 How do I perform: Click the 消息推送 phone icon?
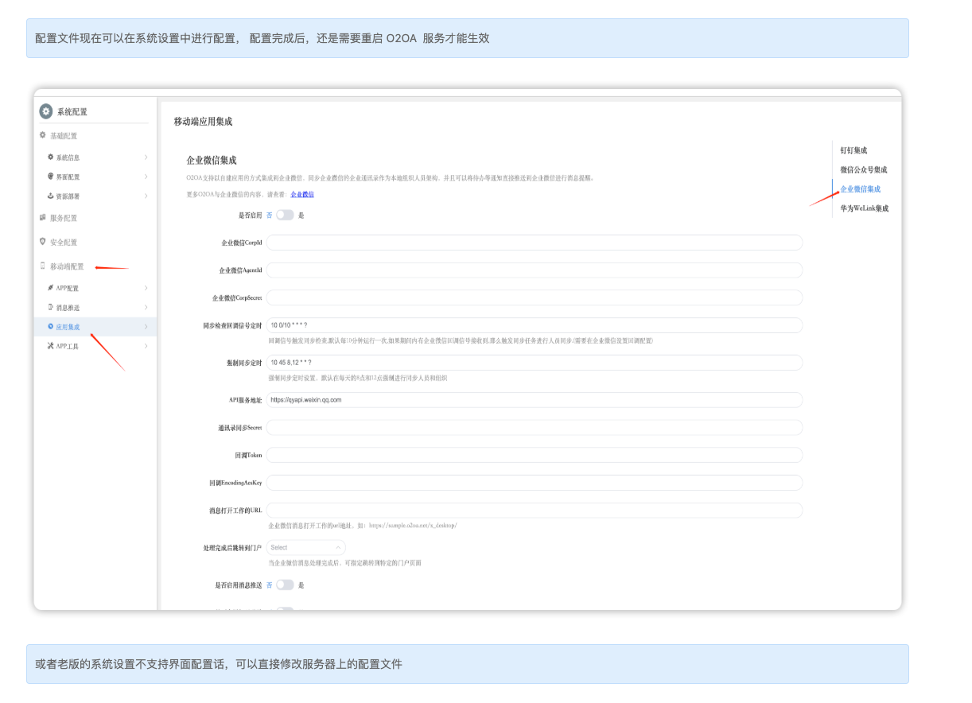point(51,307)
